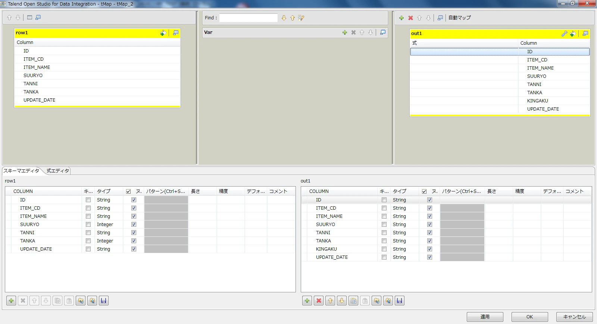Screen dimensions: 597x324
Task: Minimize all output tables icon beside 自動マップ
Action: coord(440,18)
